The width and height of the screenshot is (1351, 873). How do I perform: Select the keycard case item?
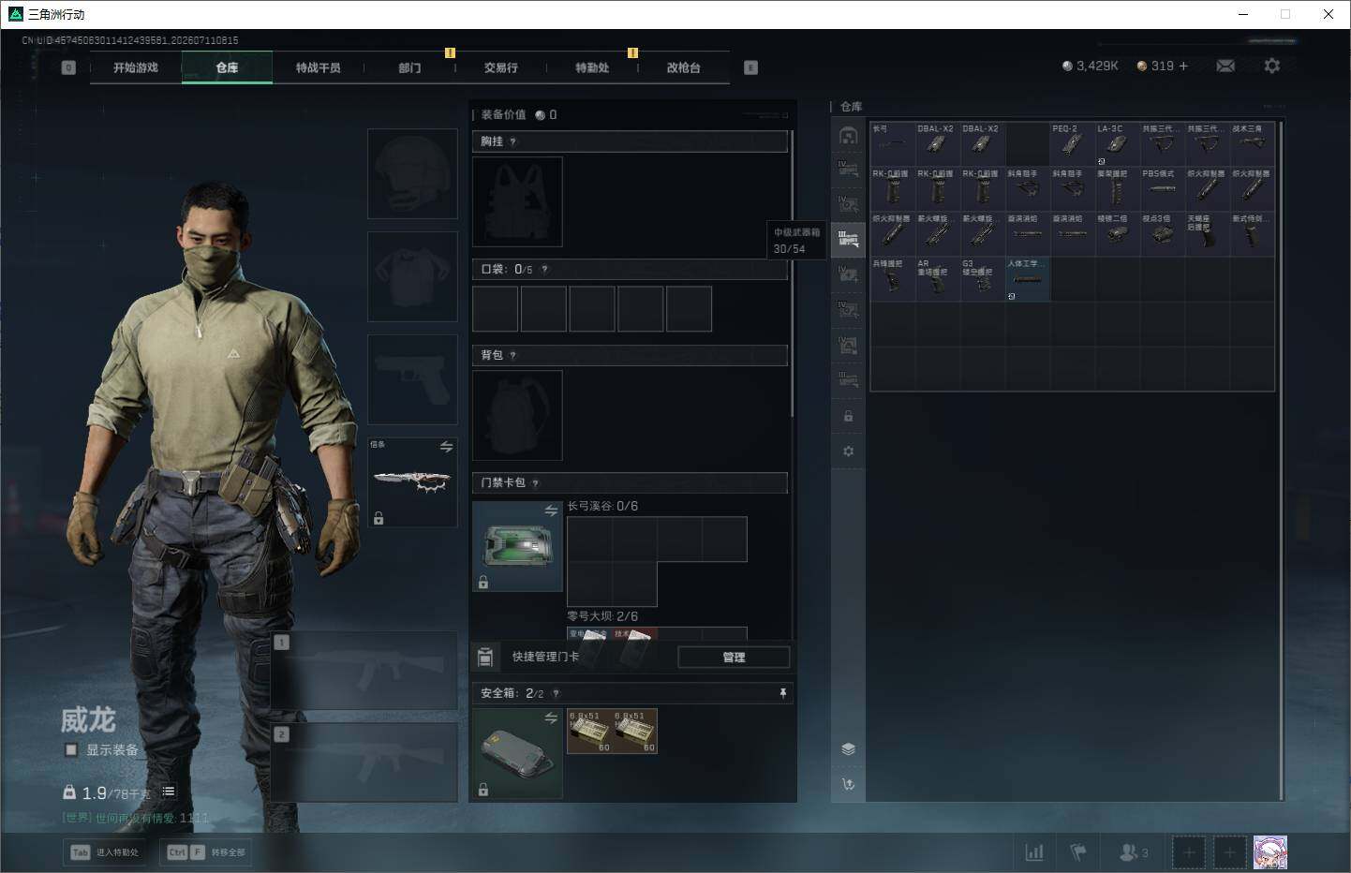[517, 546]
